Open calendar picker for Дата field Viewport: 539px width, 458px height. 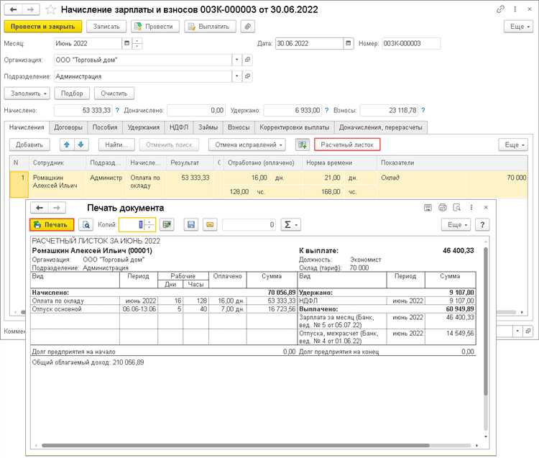349,43
